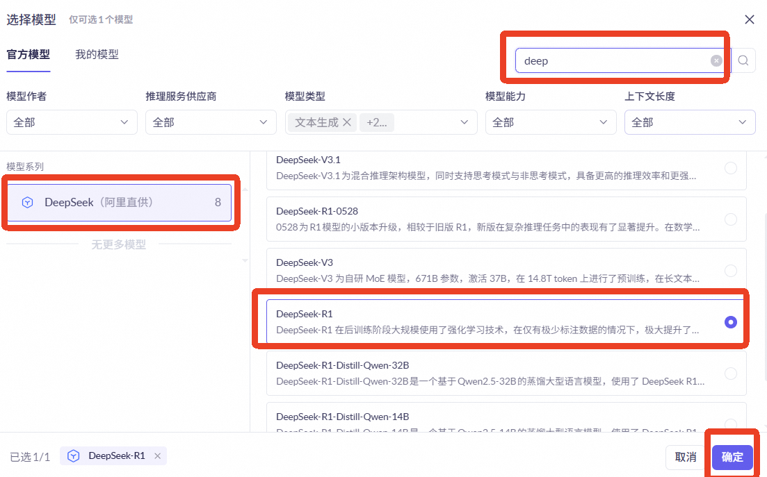The height and width of the screenshot is (477, 767).
Task: Click the +2... collapsed tags in 模型类型
Action: (377, 122)
